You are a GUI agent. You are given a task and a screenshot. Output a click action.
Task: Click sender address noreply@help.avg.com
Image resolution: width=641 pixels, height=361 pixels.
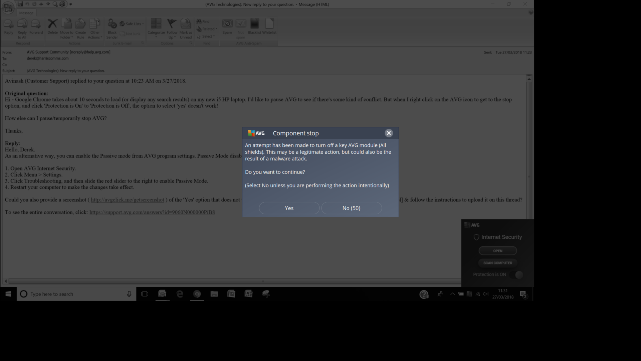coord(90,52)
